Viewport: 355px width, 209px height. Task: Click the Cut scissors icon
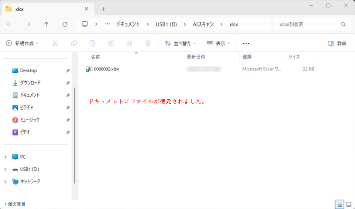[55, 43]
